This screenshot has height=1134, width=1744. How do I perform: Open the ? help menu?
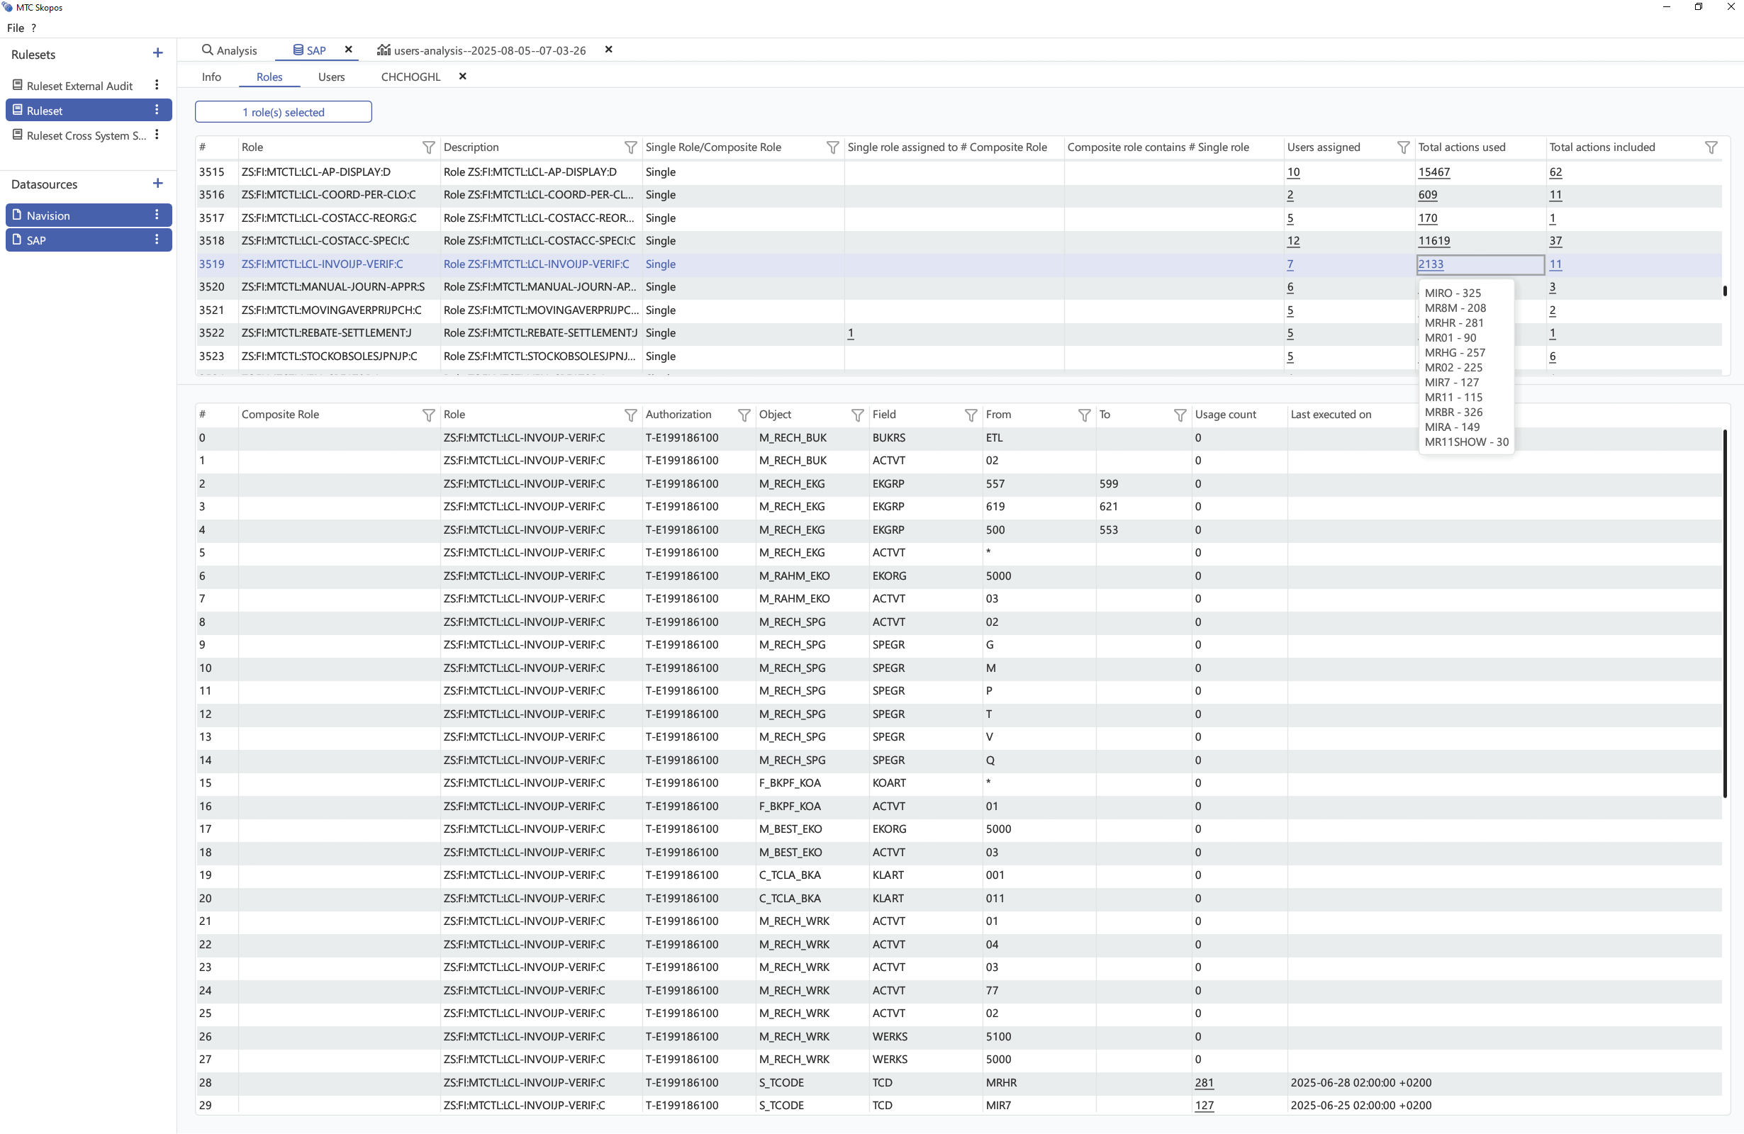coord(33,28)
